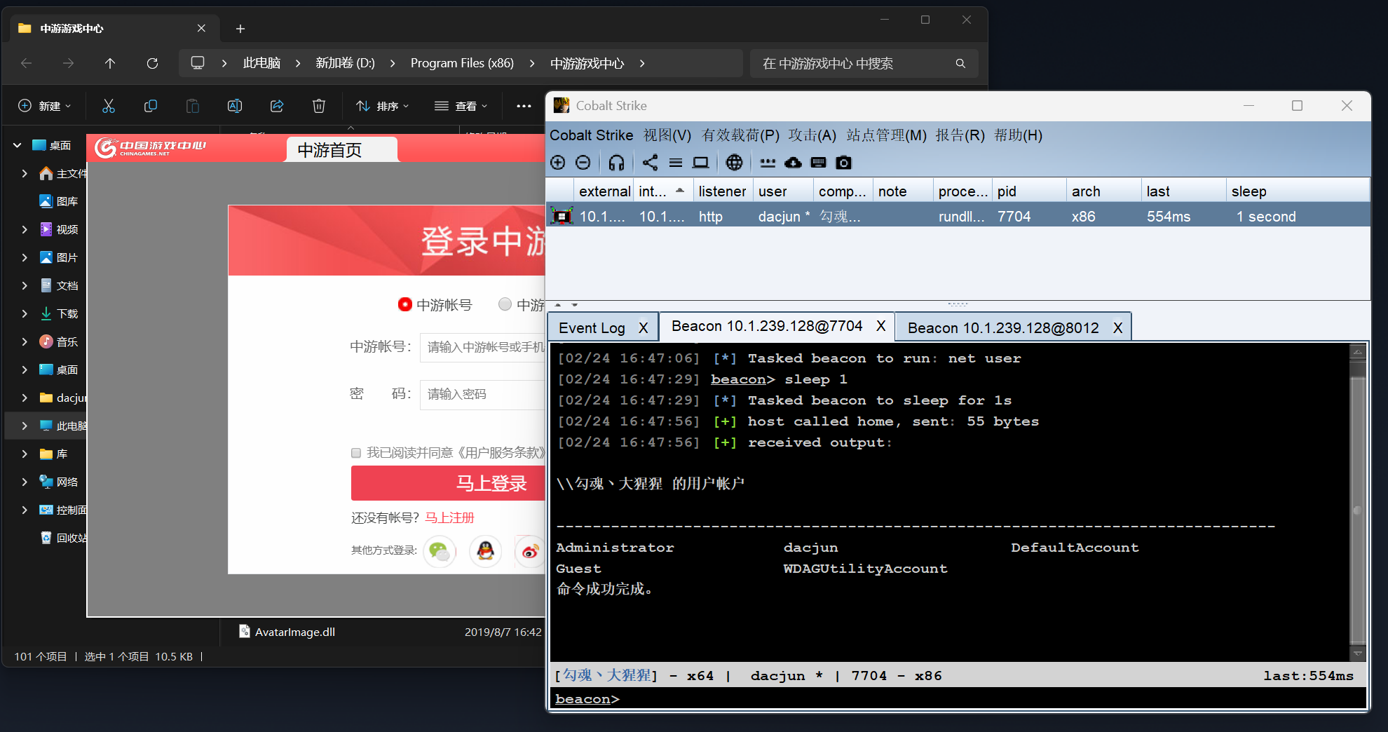Open listeners via the headphones icon
This screenshot has width=1388, height=732.
pos(616,163)
